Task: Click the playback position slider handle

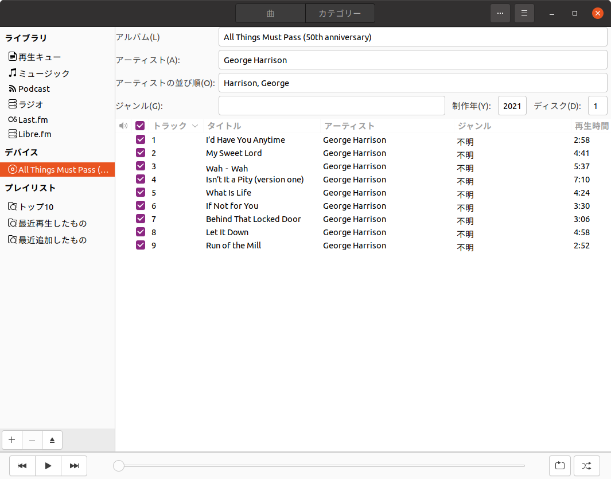Action: (x=119, y=466)
